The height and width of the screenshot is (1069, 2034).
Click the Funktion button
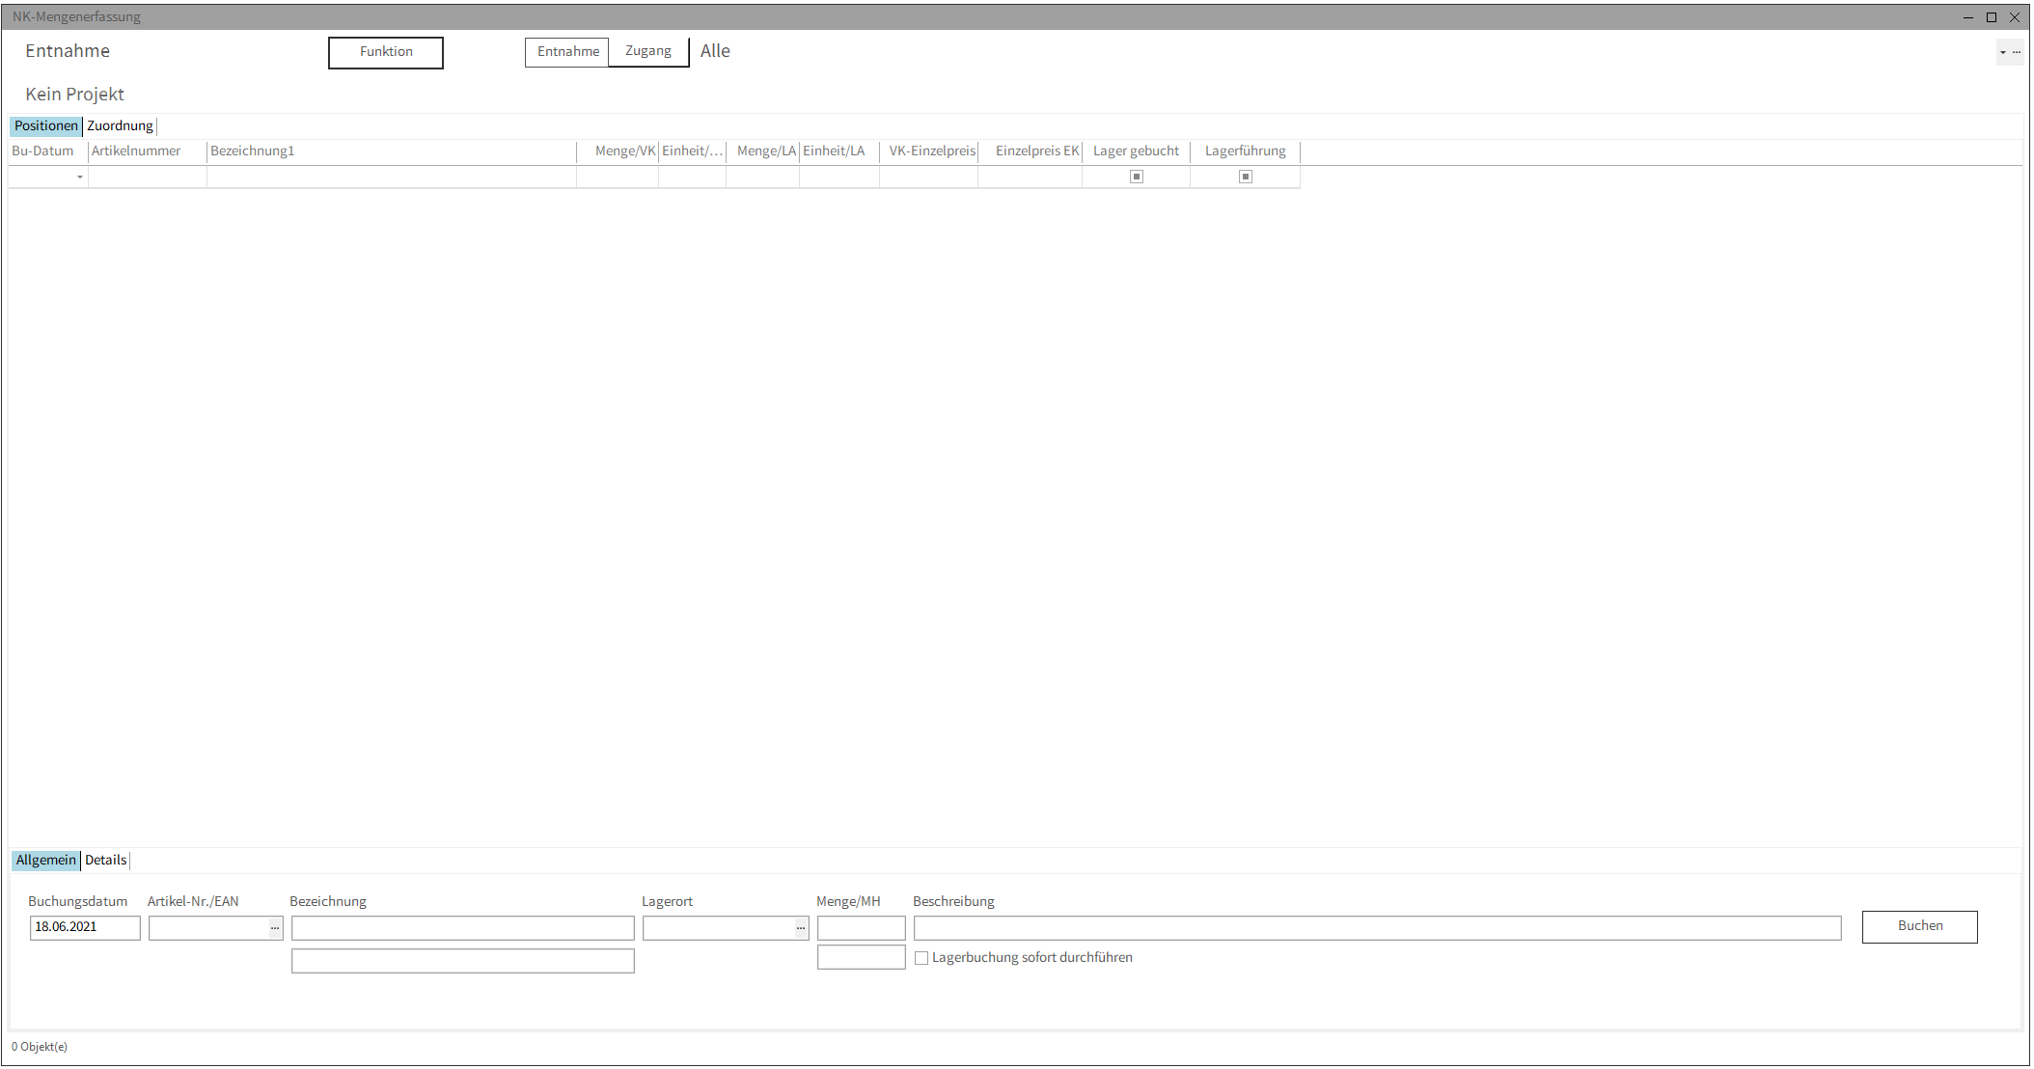pos(386,52)
